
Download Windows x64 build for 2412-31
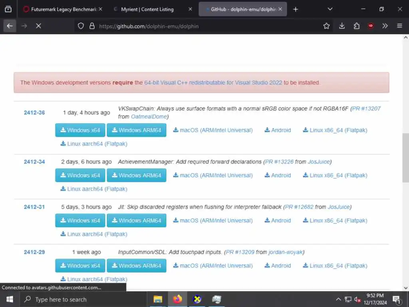(80, 220)
